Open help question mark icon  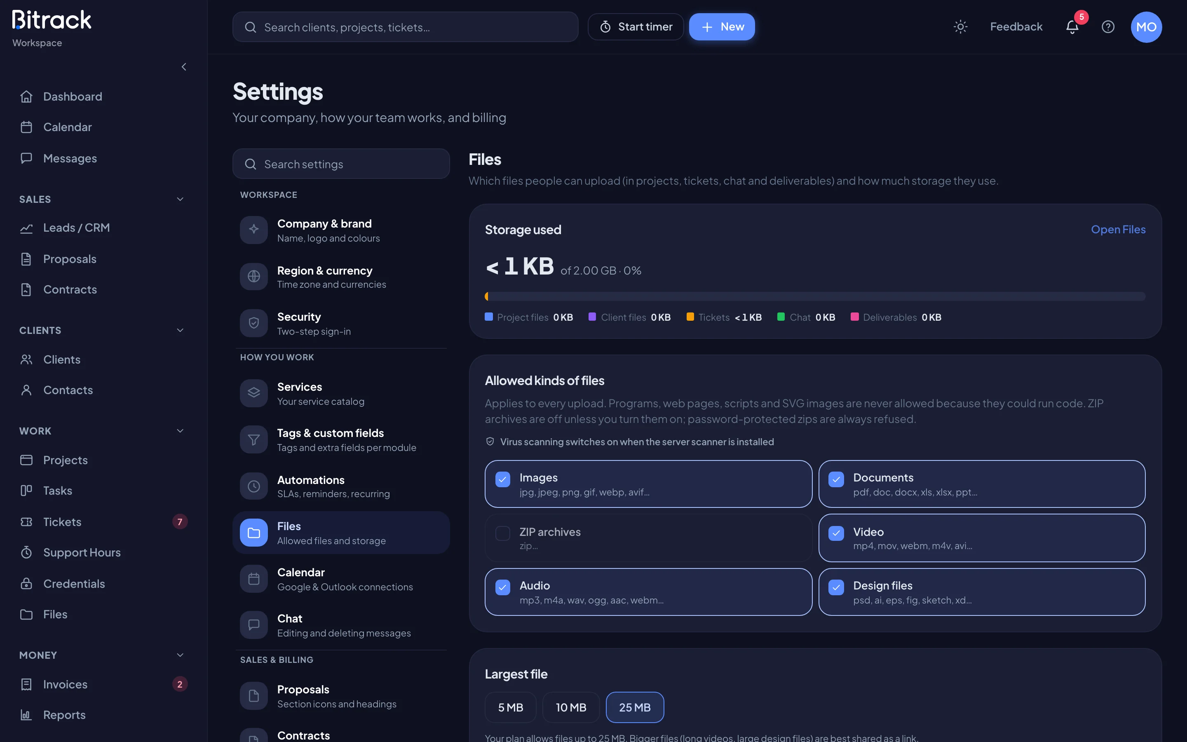pyautogui.click(x=1108, y=27)
